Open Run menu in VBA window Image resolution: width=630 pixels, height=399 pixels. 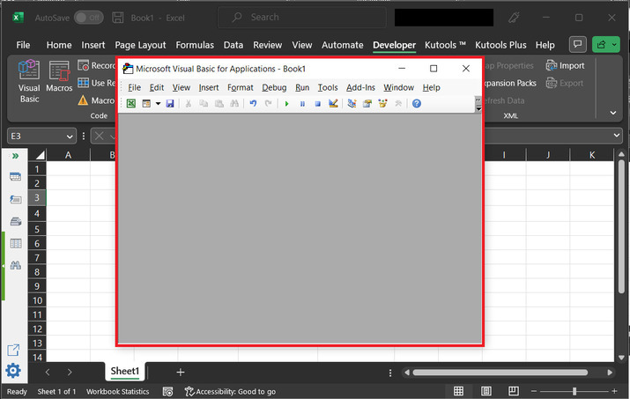click(302, 87)
